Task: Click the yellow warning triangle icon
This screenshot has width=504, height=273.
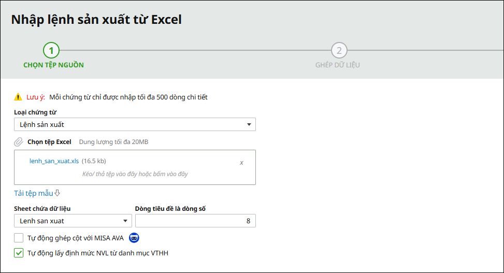Action: point(19,97)
